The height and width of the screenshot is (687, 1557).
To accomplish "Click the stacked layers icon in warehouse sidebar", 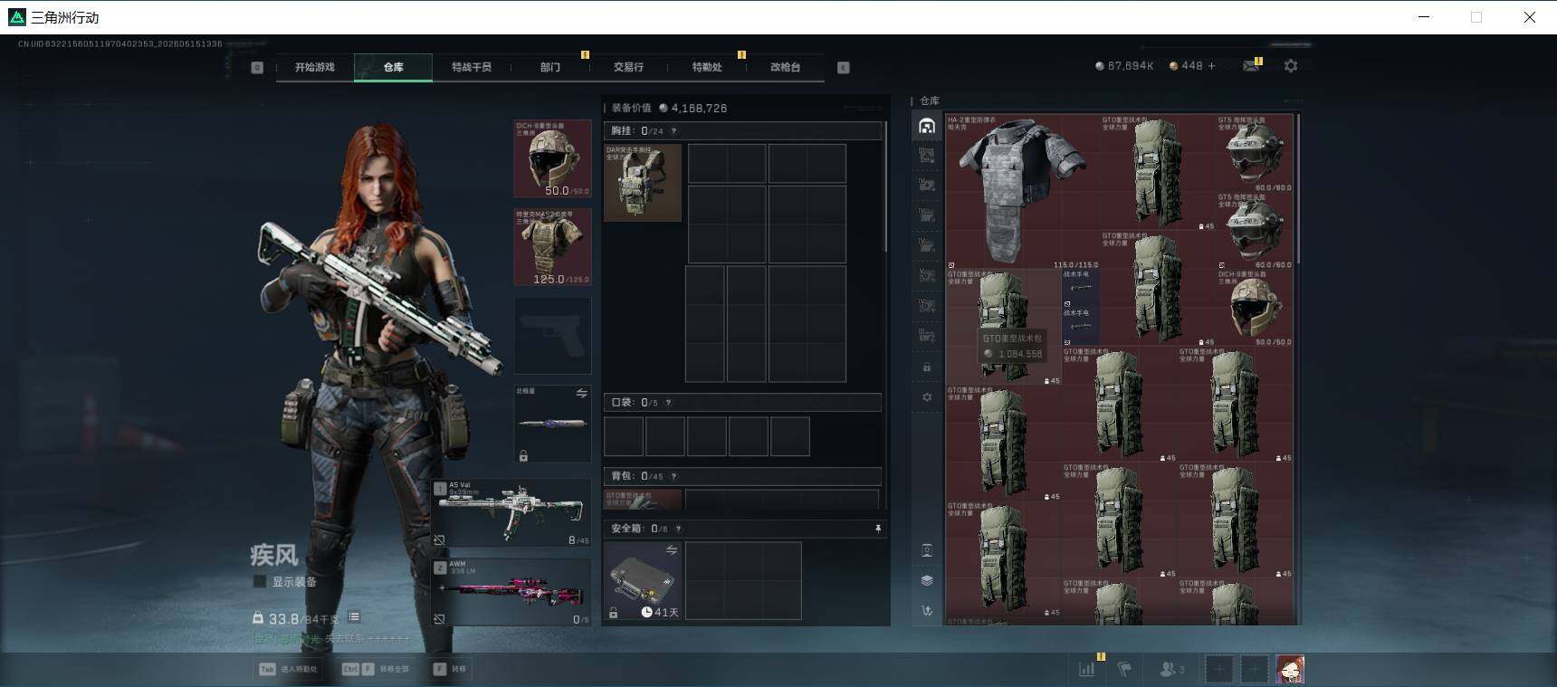I will click(926, 580).
